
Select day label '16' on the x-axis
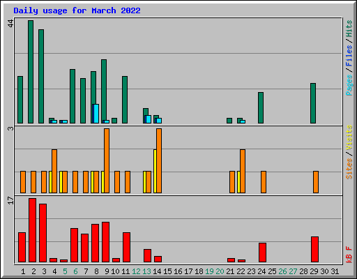tap(178, 271)
